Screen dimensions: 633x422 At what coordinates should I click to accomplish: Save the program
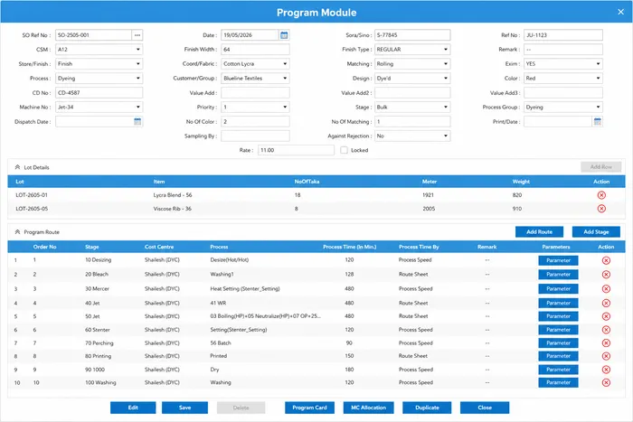pos(184,408)
